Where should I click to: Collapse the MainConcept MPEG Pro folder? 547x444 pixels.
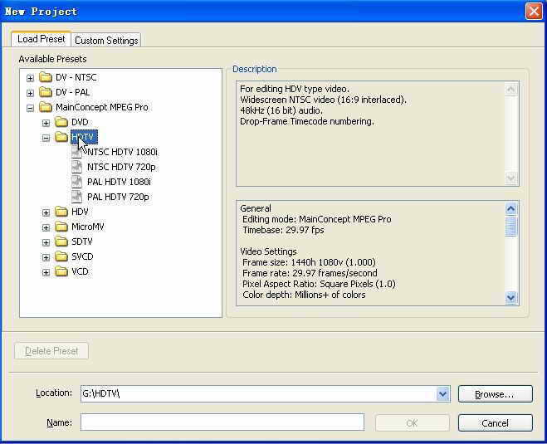coord(31,107)
